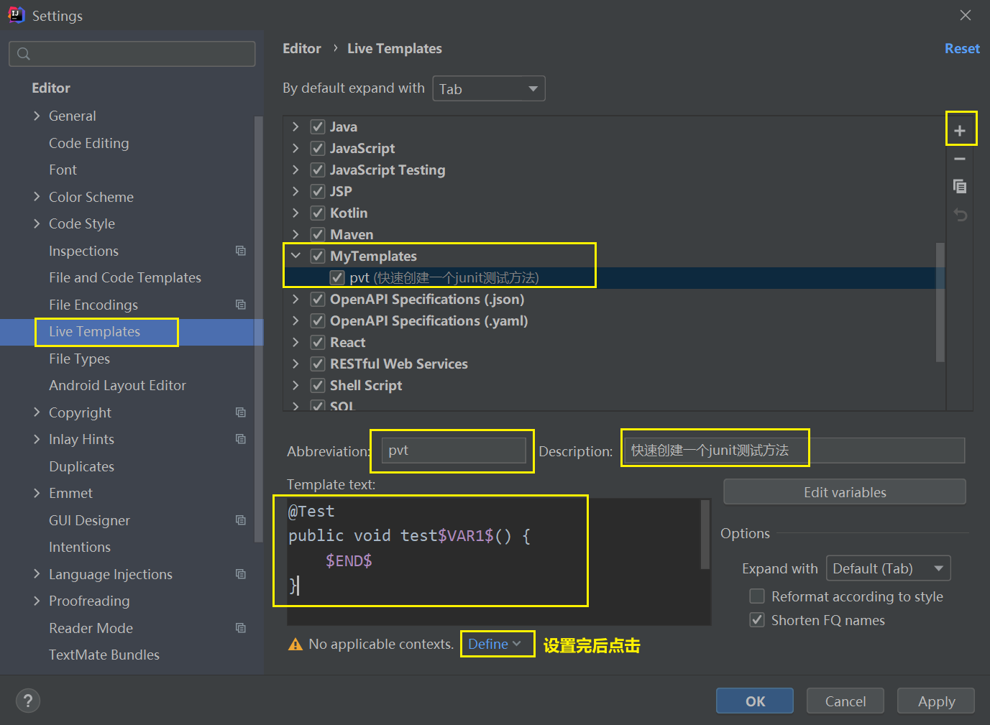Select the JavaScript Testing group row
Screen dimensions: 990x725
(x=615, y=170)
